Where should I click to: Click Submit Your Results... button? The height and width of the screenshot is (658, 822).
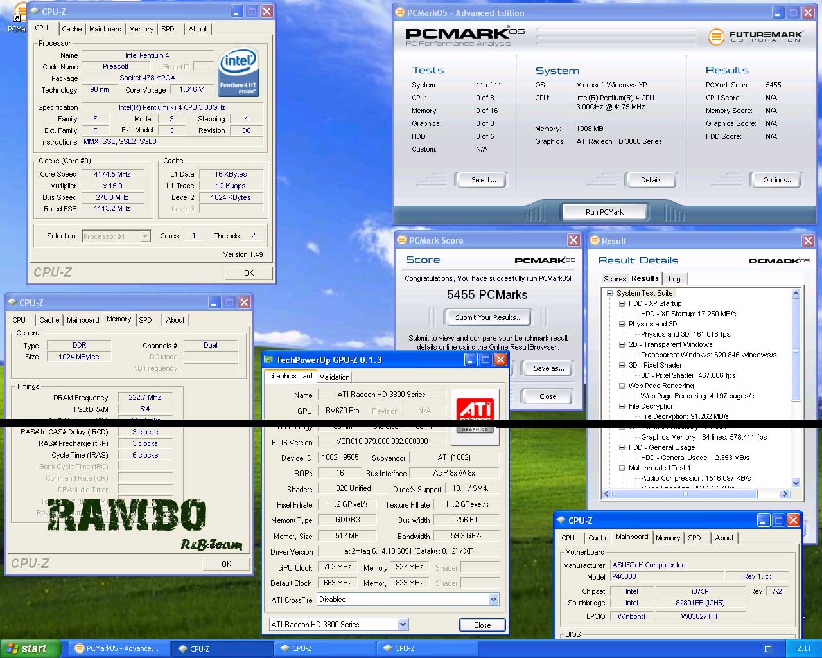tap(488, 317)
